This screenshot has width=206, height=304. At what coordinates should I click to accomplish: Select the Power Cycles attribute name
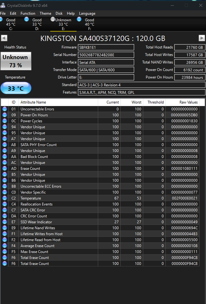point(31,121)
